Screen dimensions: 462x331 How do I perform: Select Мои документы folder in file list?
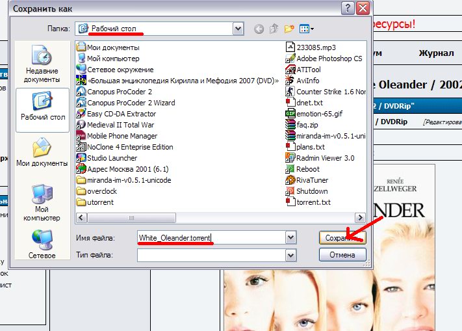108,47
